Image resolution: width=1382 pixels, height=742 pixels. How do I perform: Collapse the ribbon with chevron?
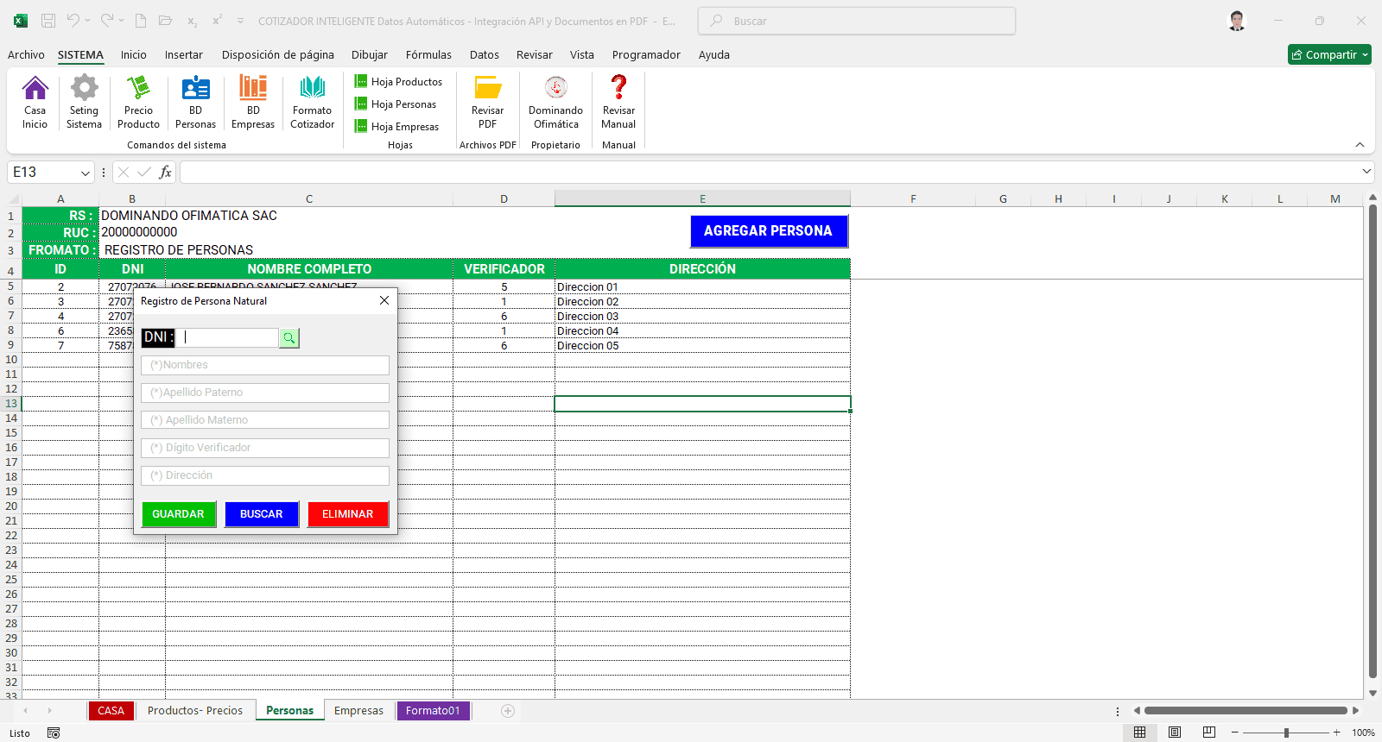[x=1360, y=145]
